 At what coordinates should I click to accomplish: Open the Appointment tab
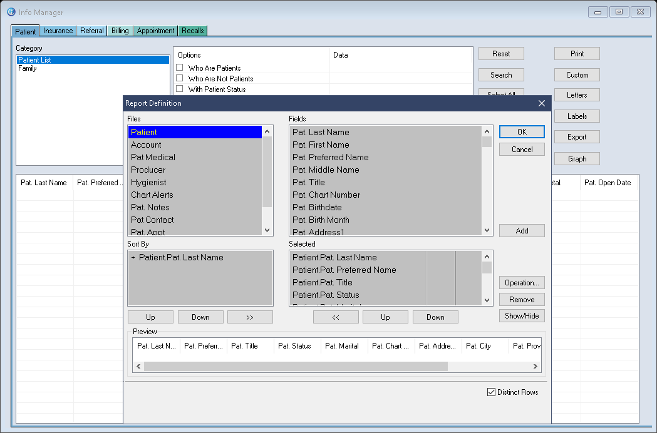tap(155, 31)
